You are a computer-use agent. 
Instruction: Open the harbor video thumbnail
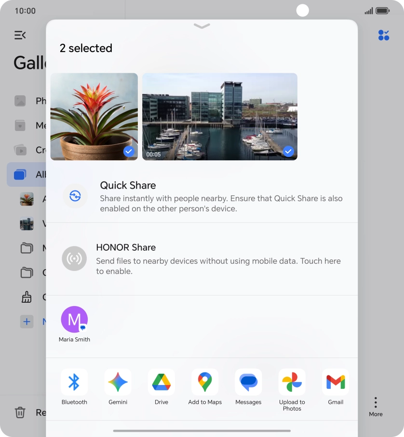[219, 116]
